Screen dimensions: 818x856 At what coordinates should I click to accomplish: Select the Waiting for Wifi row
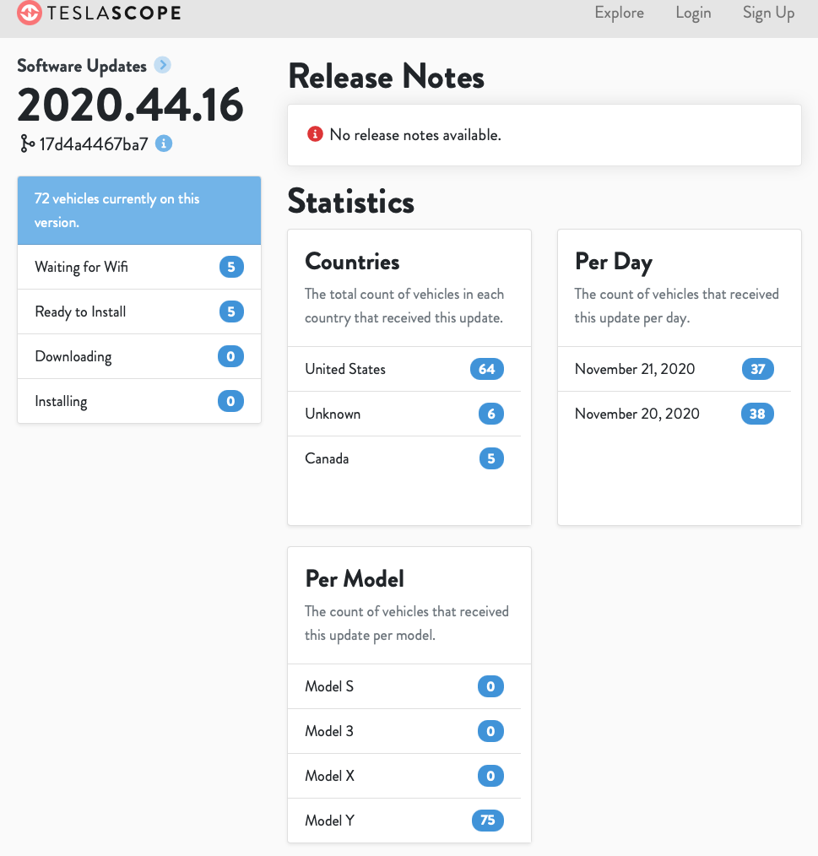[139, 267]
